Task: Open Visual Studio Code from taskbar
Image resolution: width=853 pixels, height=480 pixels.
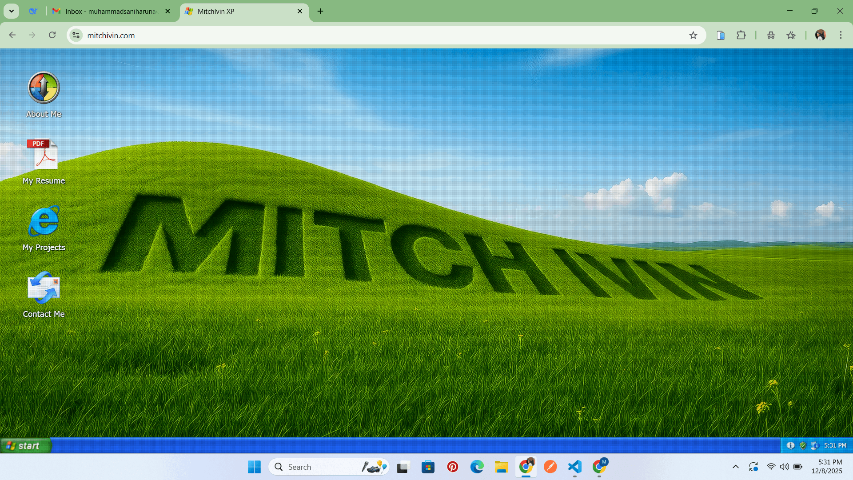Action: coord(574,467)
